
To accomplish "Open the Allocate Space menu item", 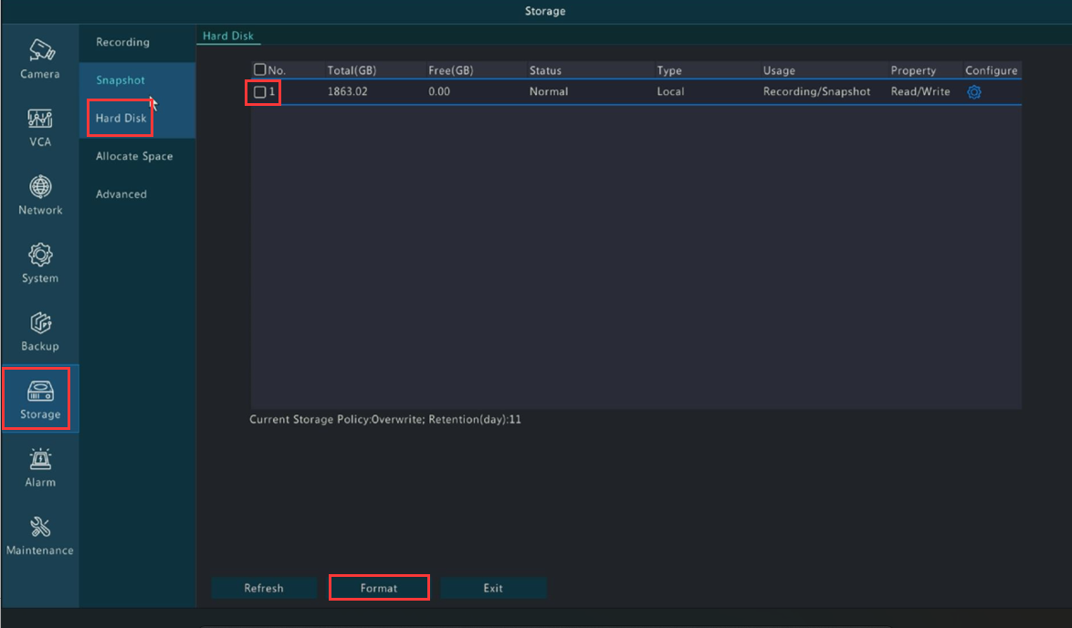I will tap(134, 156).
